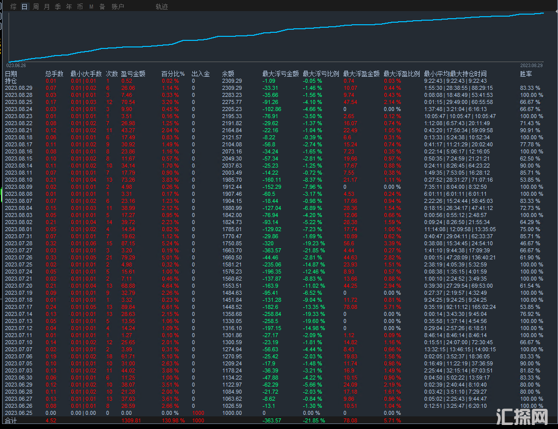Click the 日期 column header
The height and width of the screenshot is (429, 558).
tap(11, 74)
